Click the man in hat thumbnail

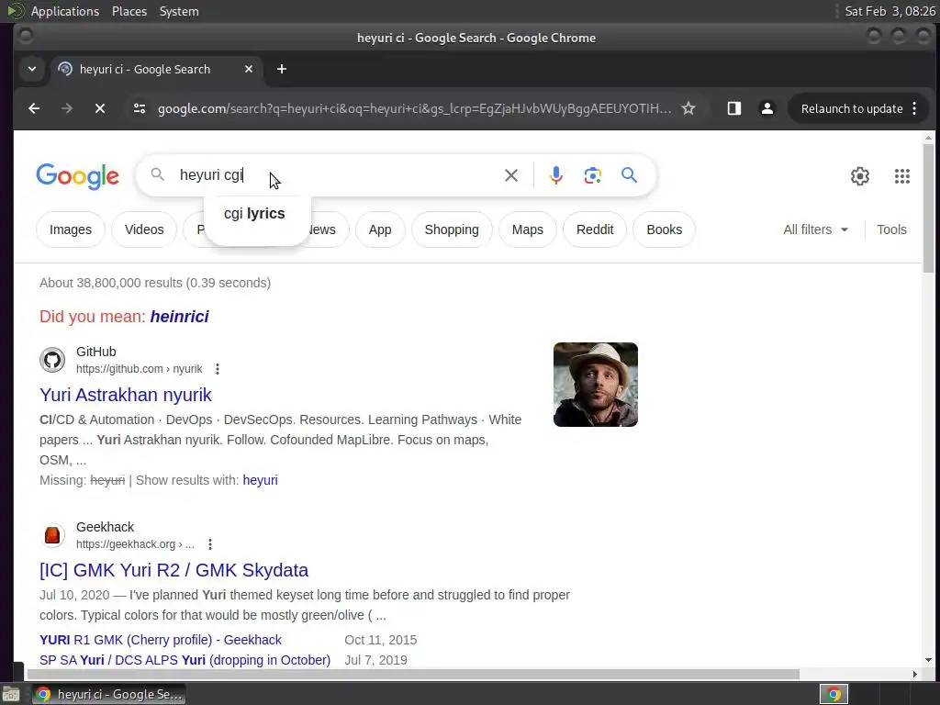(x=595, y=385)
